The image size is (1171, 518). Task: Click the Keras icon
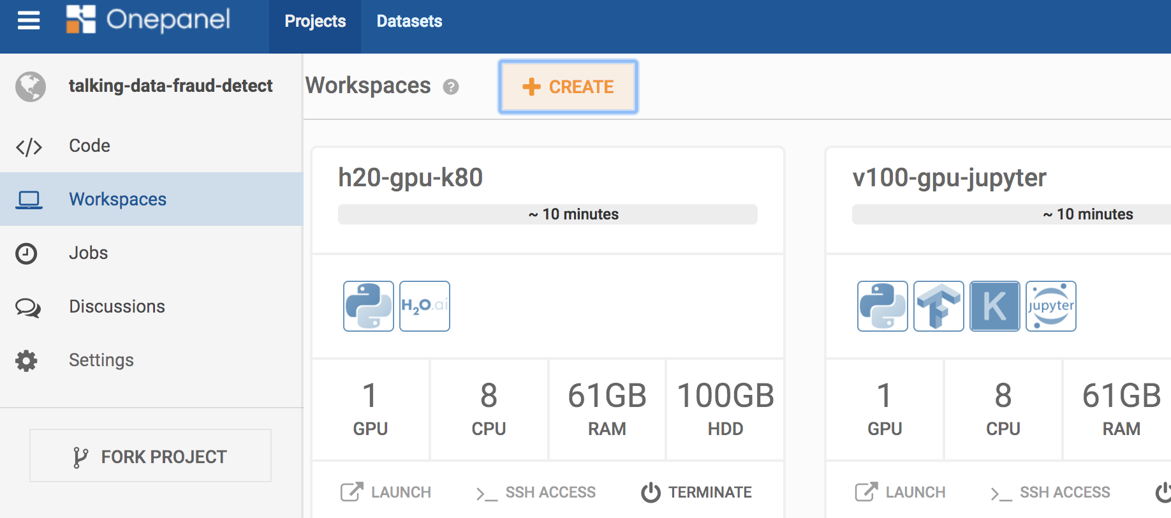point(994,306)
